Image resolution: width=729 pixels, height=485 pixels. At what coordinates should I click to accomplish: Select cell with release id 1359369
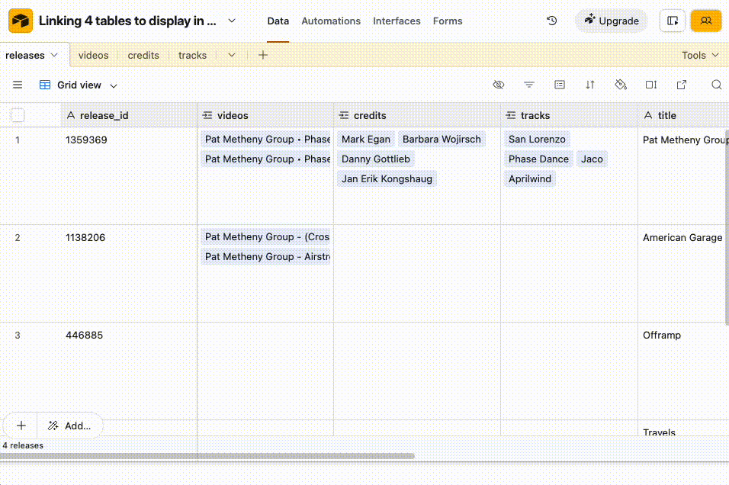click(129, 175)
